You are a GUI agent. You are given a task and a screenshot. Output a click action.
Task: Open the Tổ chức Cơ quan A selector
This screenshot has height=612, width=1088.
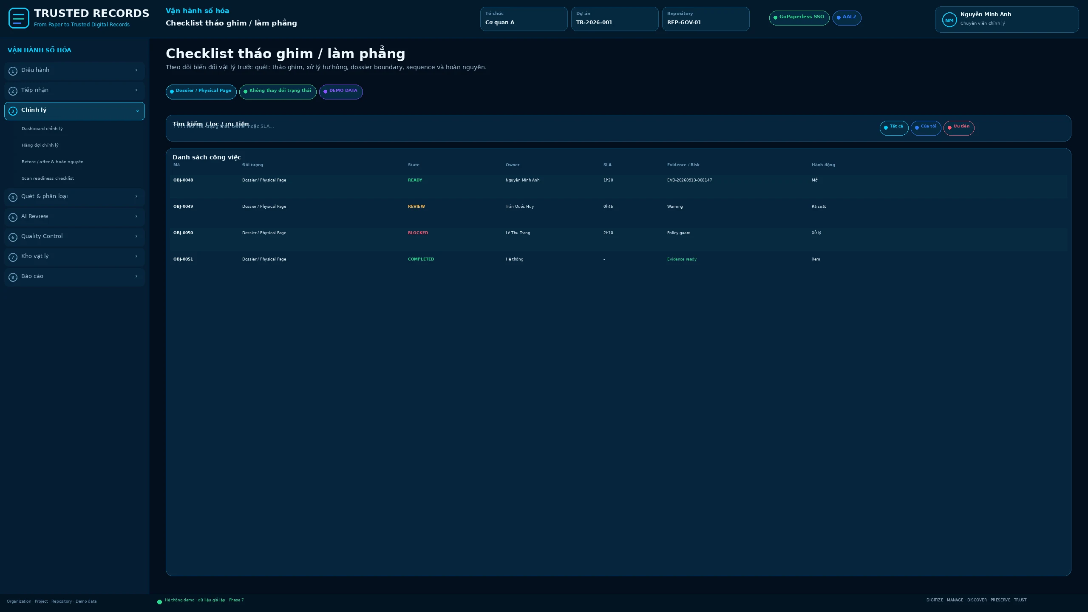pos(524,19)
